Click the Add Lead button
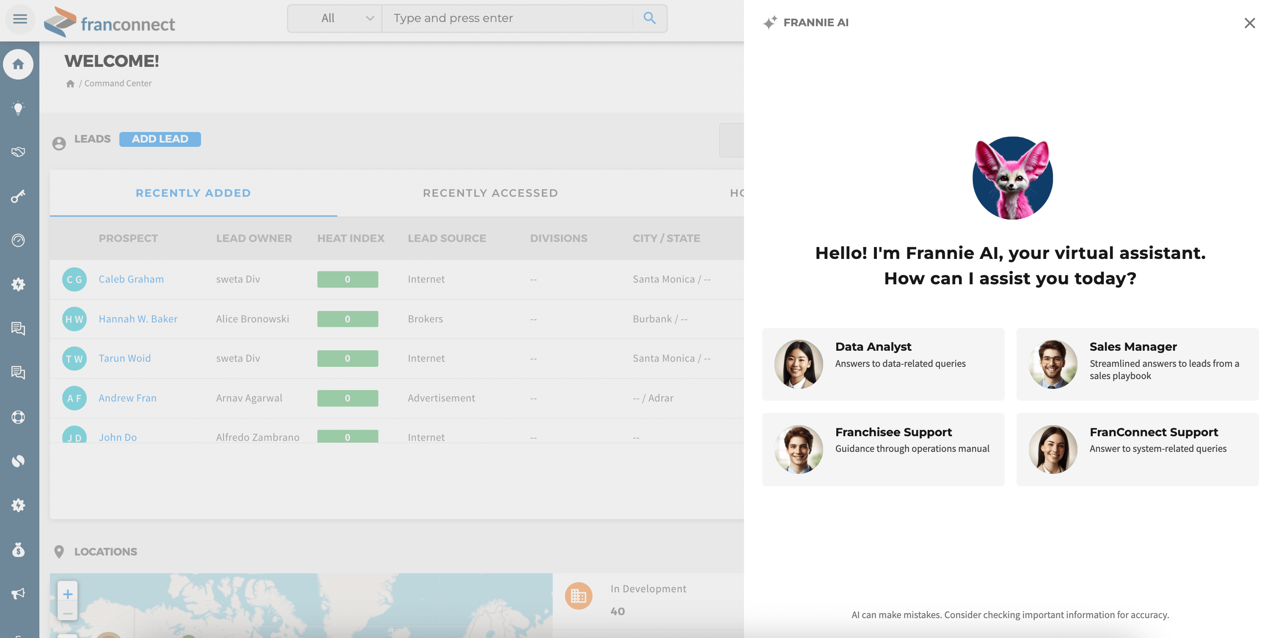The width and height of the screenshot is (1273, 638). [x=160, y=139]
